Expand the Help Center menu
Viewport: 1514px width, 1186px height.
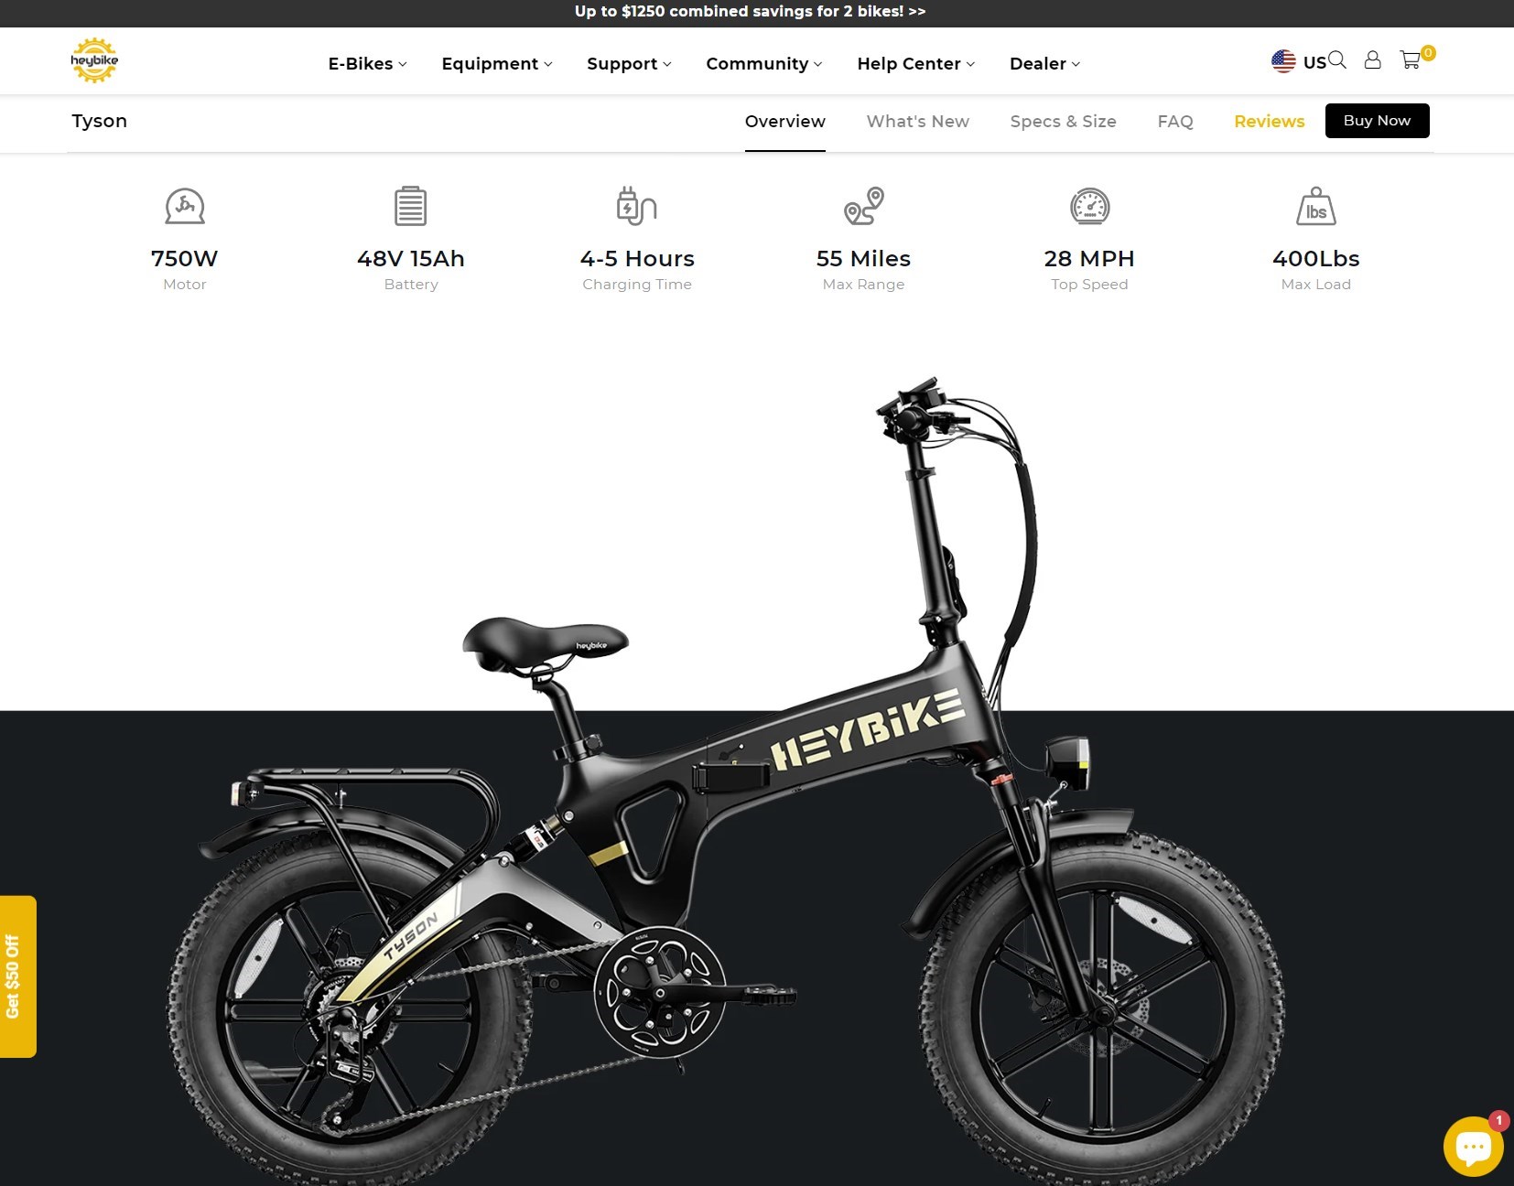point(916,63)
